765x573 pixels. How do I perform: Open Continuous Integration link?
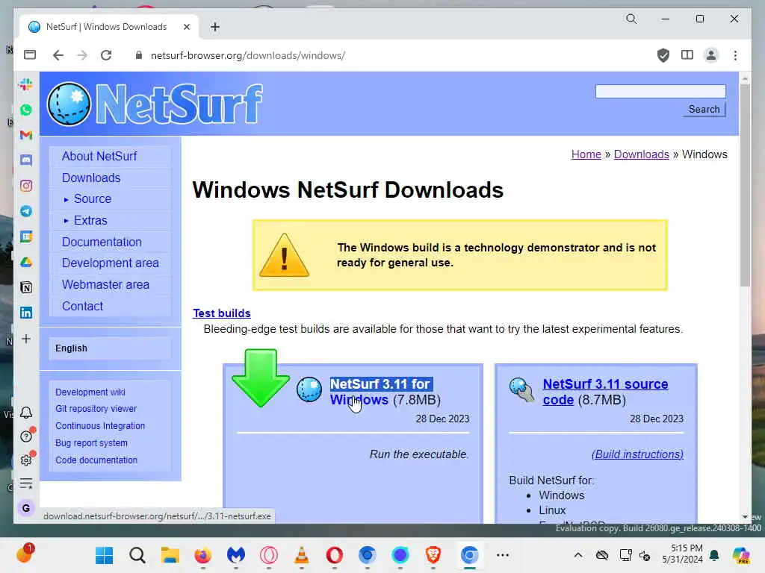(100, 425)
